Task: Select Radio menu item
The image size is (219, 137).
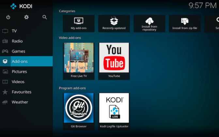Action: click(x=26, y=41)
